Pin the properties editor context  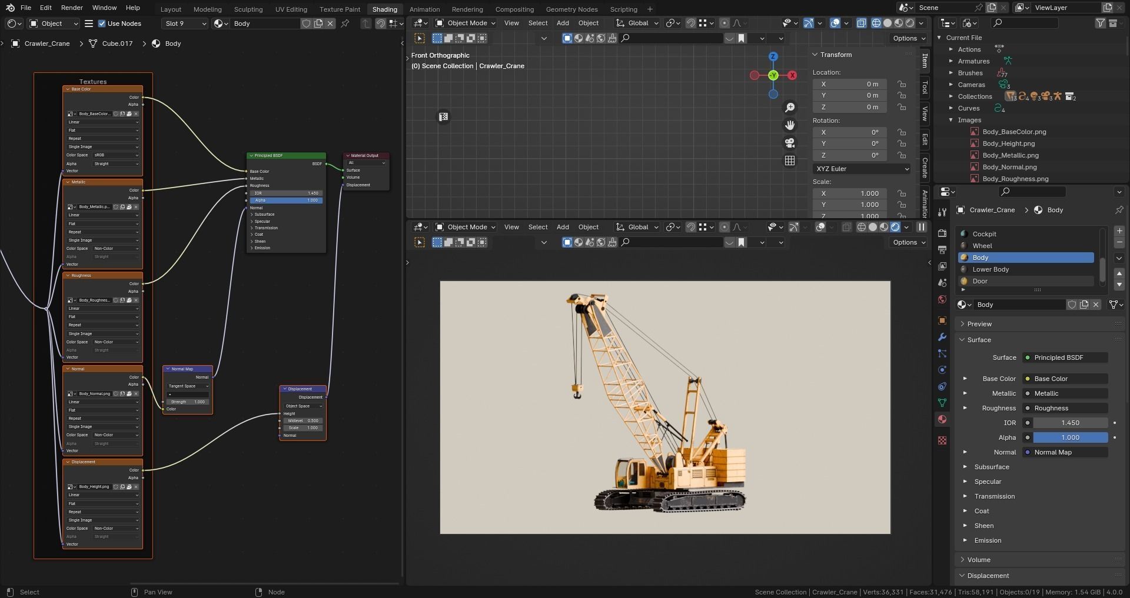click(x=1119, y=210)
